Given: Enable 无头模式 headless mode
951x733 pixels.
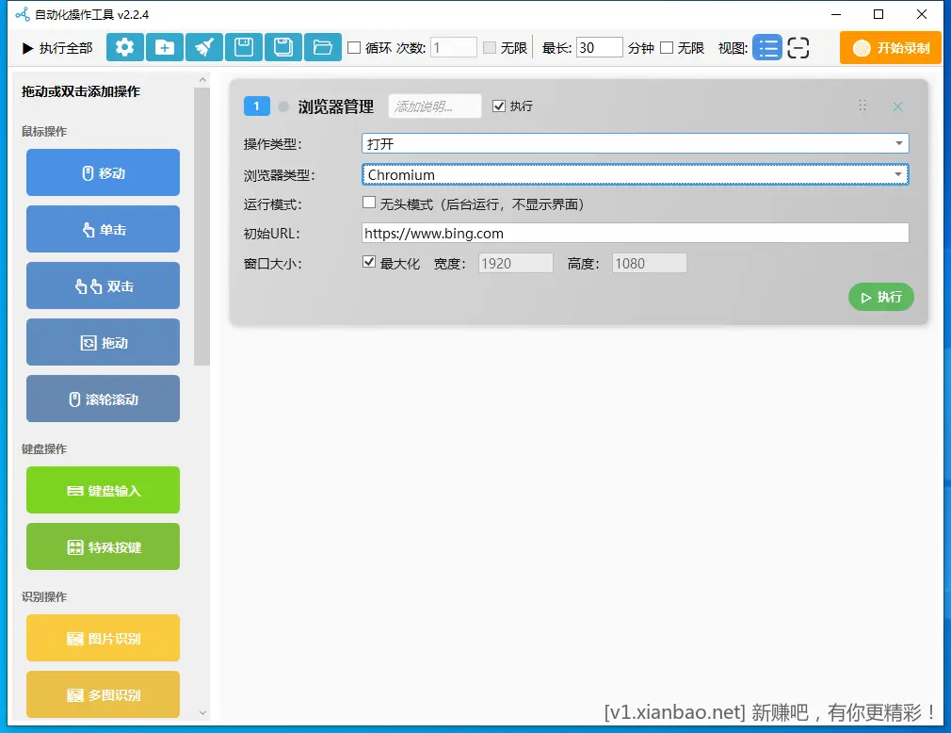Looking at the screenshot, I should pos(370,202).
